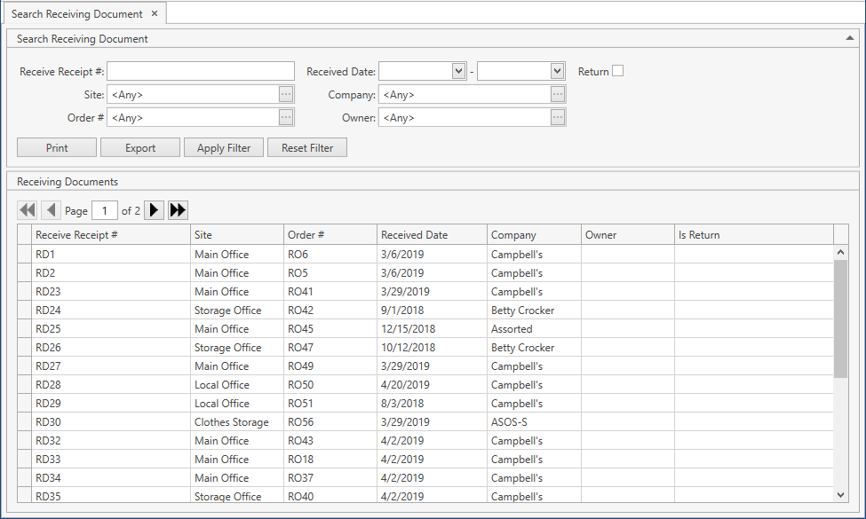The image size is (866, 519).
Task: Export the receiving documents list
Action: point(139,147)
